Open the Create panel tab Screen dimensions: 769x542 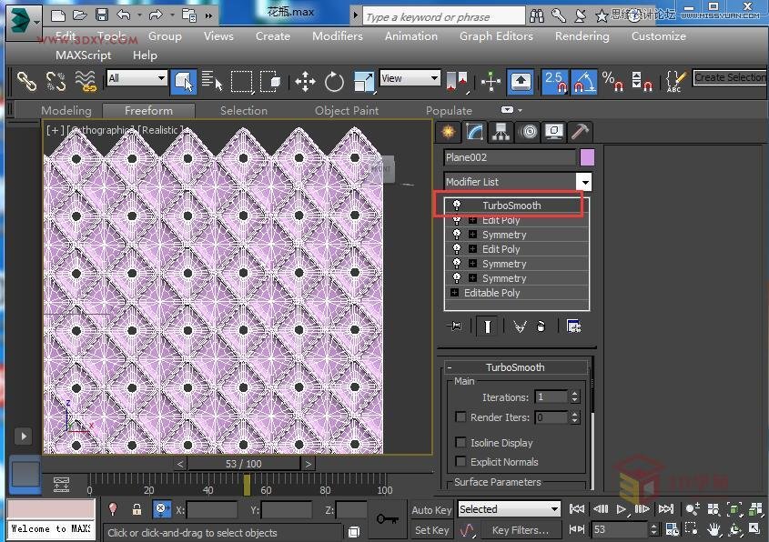pyautogui.click(x=448, y=132)
